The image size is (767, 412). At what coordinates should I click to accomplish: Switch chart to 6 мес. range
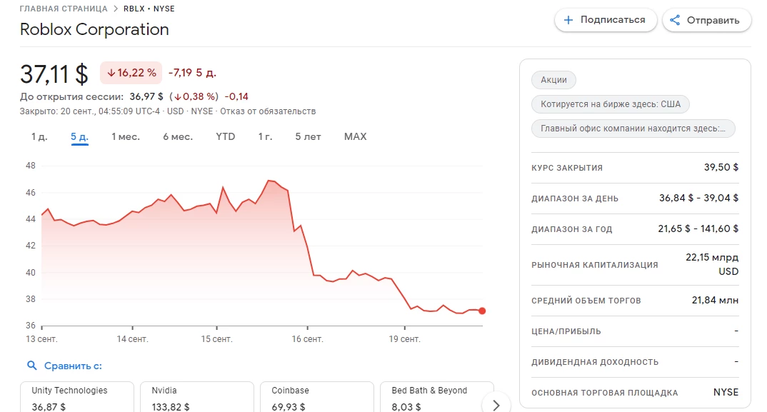coord(178,137)
